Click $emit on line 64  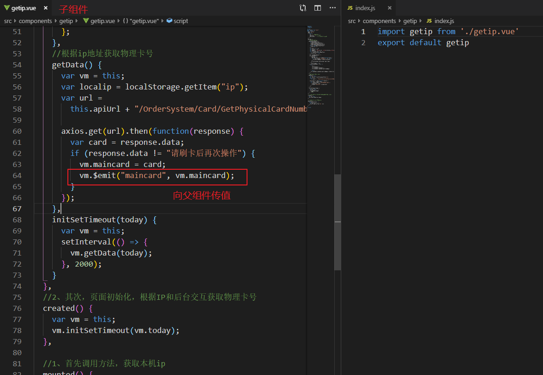click(104, 175)
